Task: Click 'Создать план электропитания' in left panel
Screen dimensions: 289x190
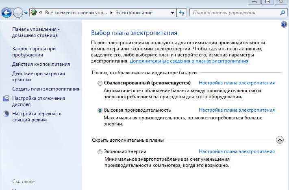Action: click(x=46, y=89)
